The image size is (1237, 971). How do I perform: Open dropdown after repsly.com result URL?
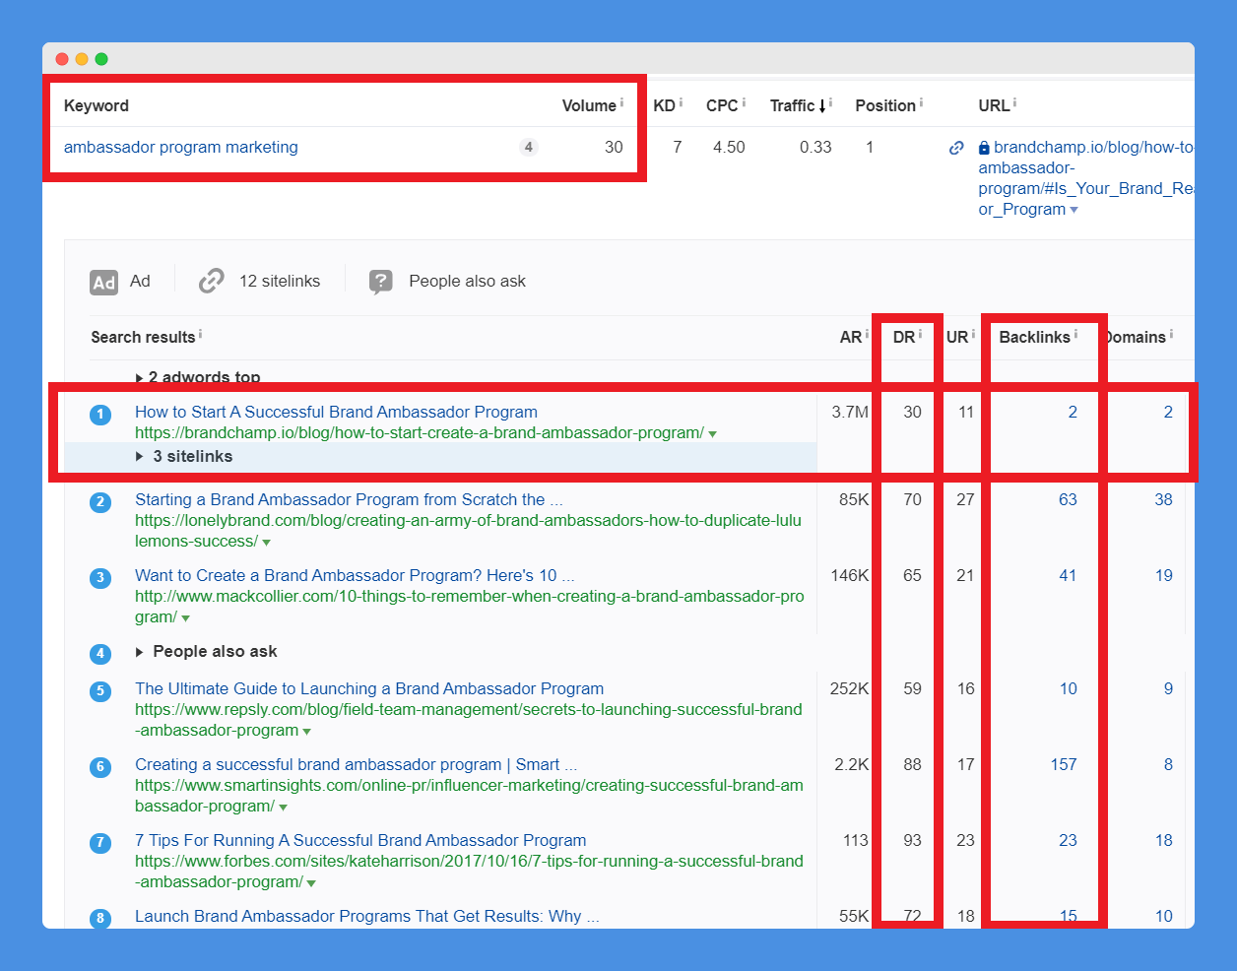tap(306, 732)
